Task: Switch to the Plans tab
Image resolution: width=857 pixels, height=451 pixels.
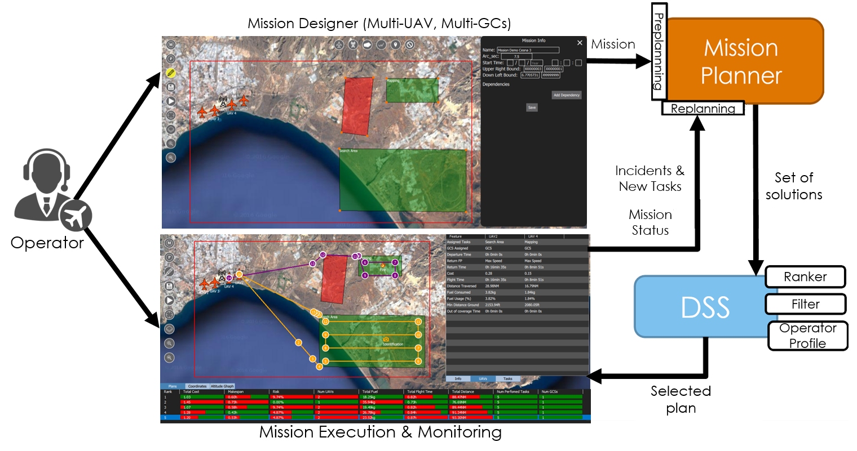Action: [x=173, y=386]
